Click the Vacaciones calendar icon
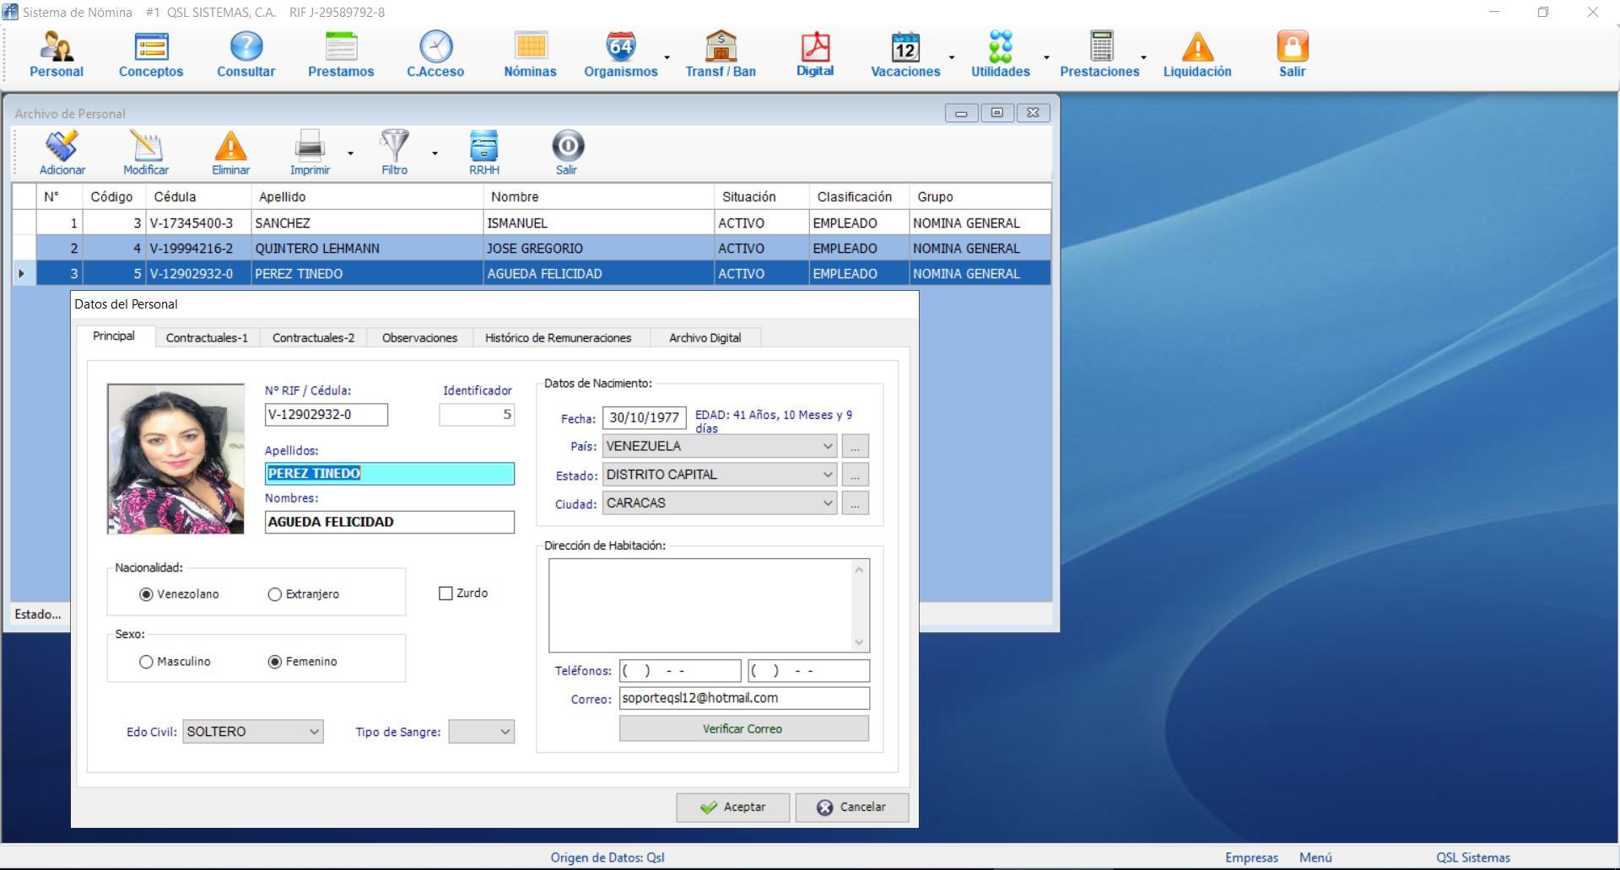The width and height of the screenshot is (1620, 870). (905, 55)
